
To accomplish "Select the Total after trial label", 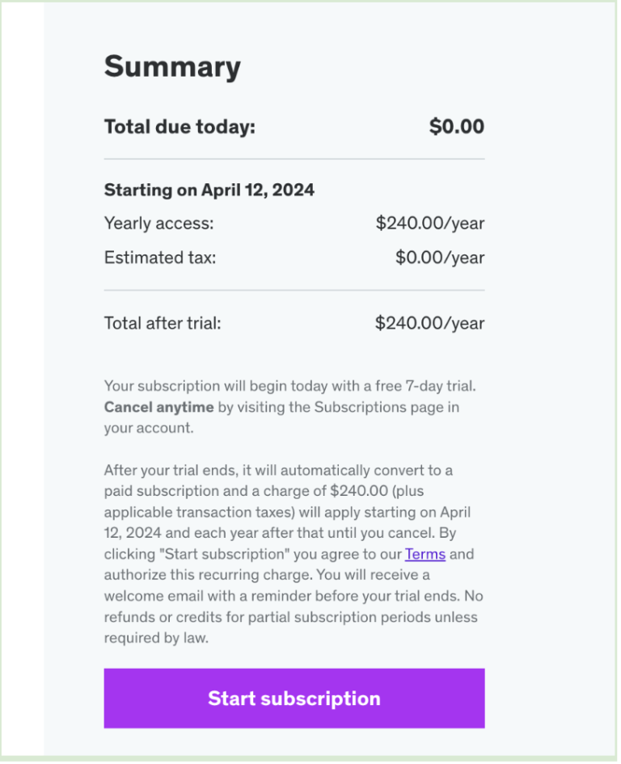I will [163, 323].
